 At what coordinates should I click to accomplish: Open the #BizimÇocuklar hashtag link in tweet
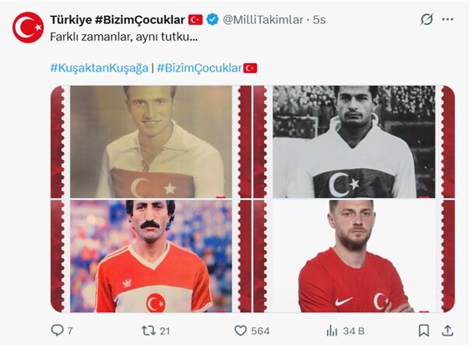199,69
